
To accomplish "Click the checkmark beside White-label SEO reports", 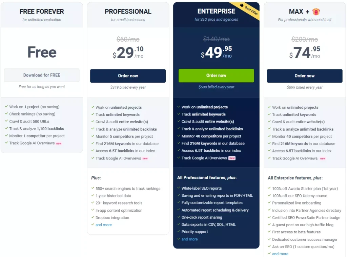I will pos(179,188).
